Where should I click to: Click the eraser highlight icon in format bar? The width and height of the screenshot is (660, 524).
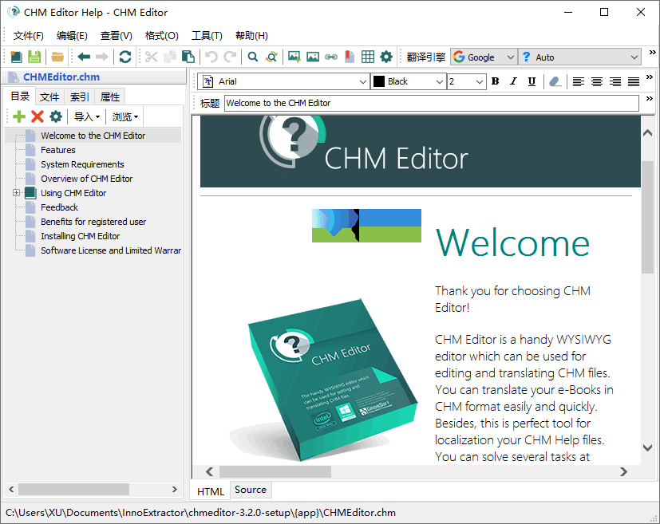click(555, 81)
